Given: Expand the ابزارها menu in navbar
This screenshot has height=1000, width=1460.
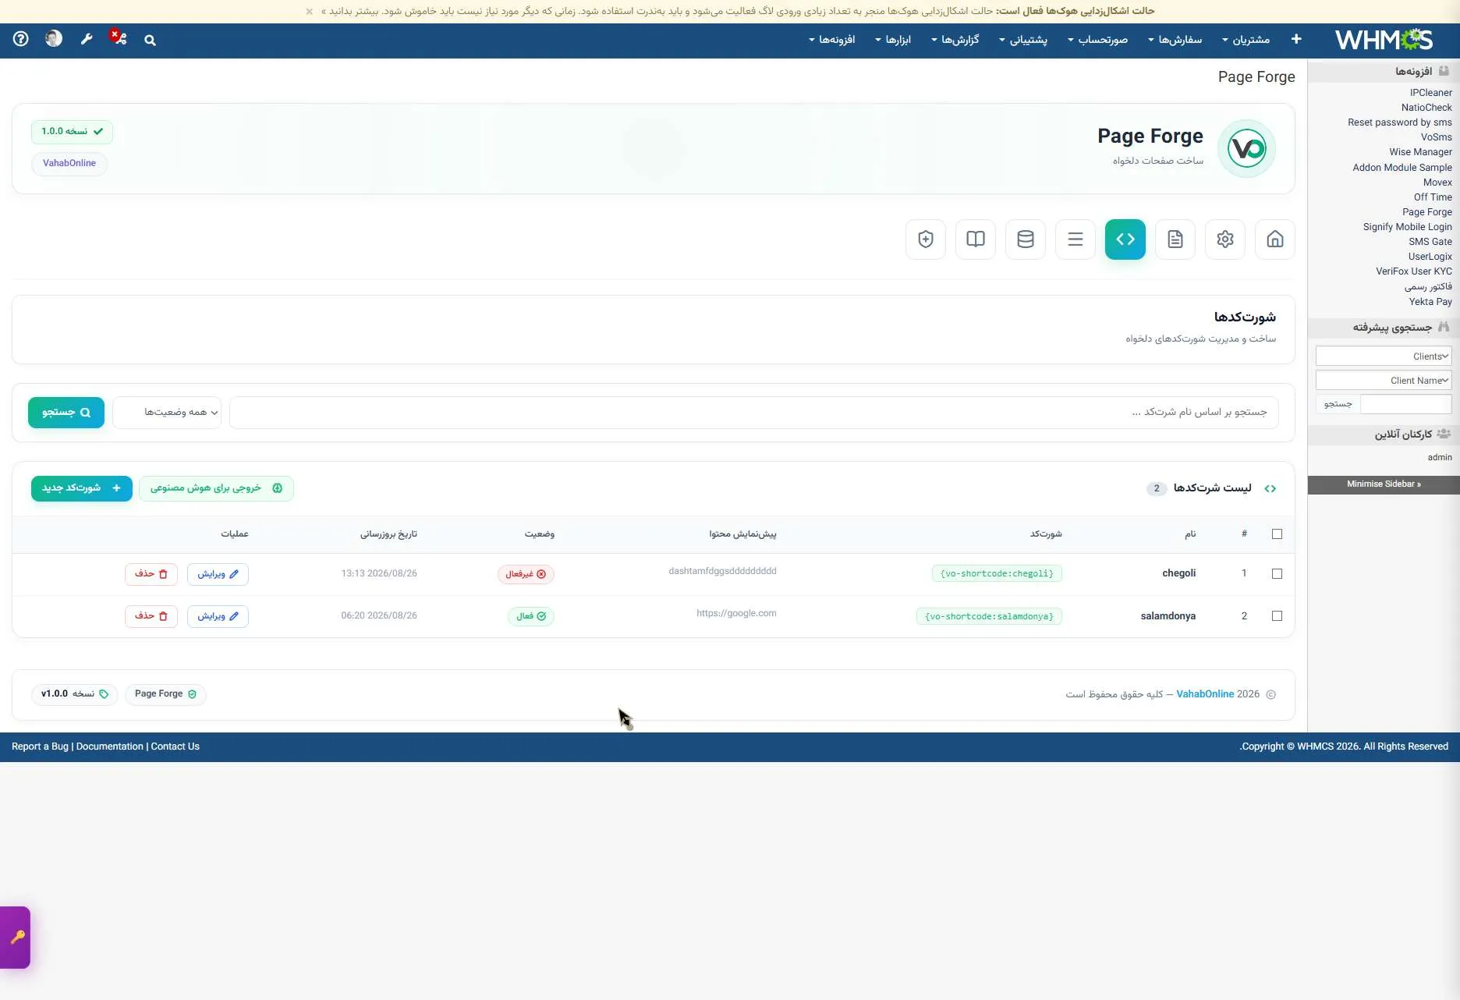Looking at the screenshot, I should pos(893,40).
